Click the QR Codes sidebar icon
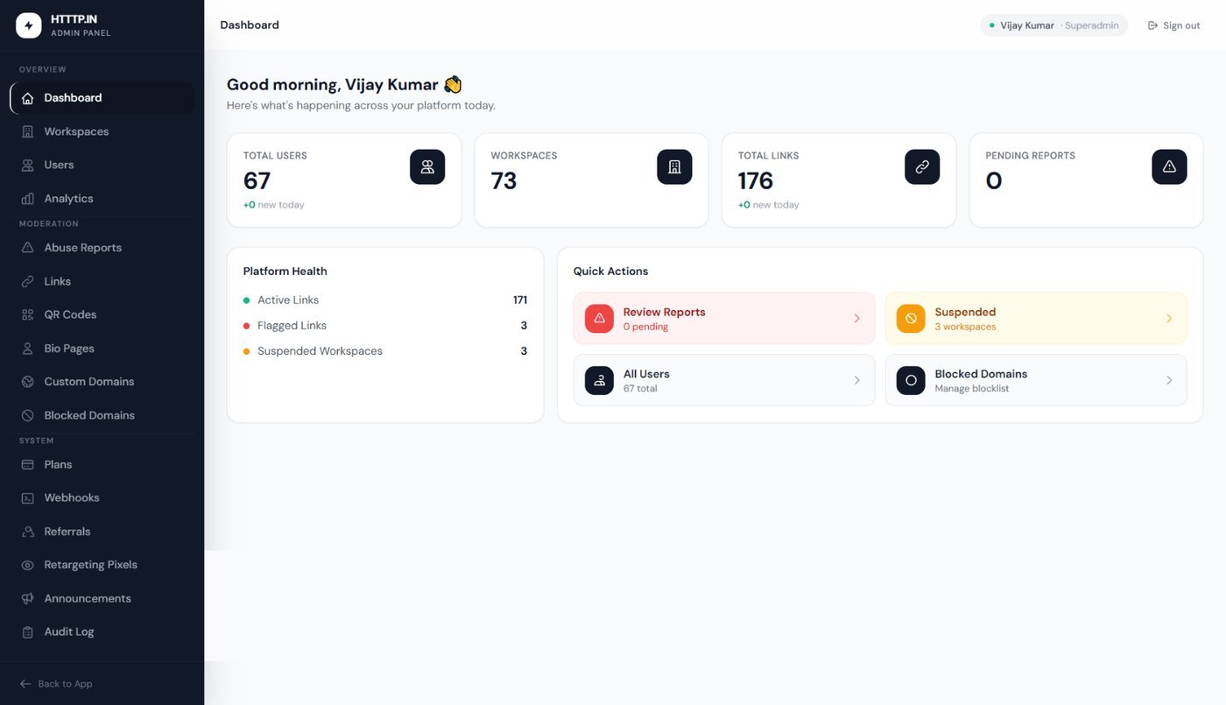The height and width of the screenshot is (705, 1226). (28, 314)
